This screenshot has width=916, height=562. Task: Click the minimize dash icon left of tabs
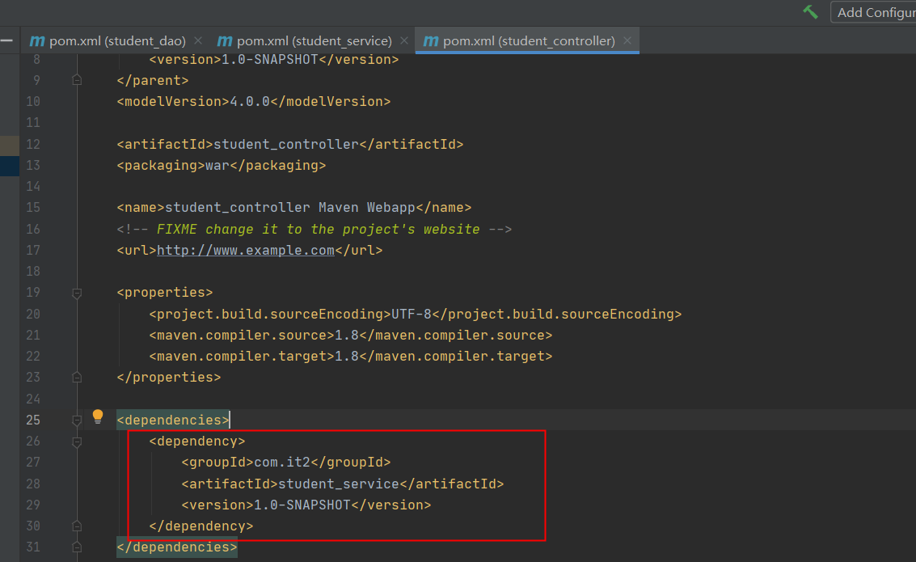tap(7, 40)
